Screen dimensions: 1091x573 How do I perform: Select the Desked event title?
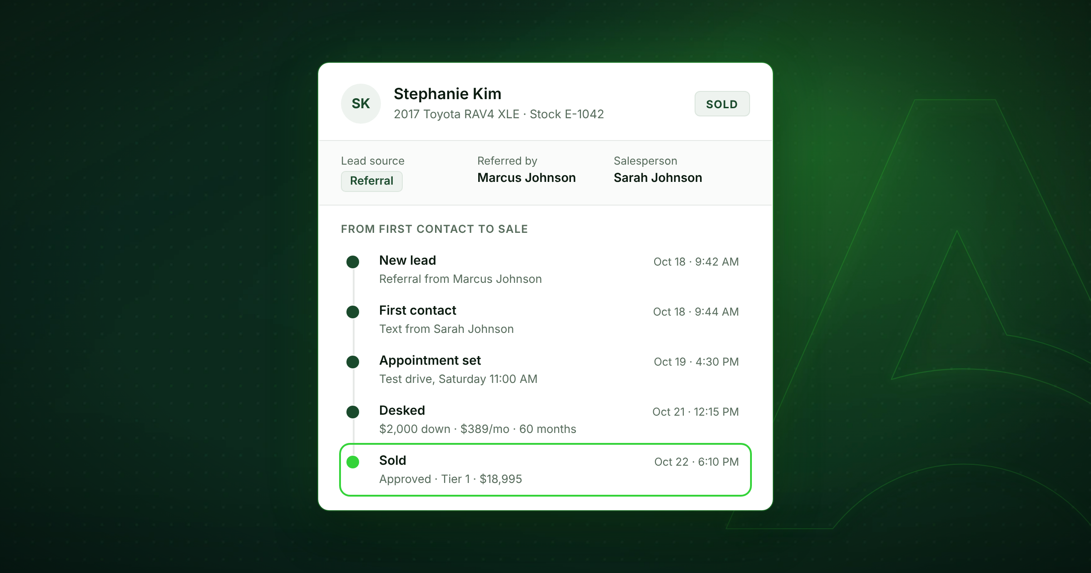coord(402,411)
